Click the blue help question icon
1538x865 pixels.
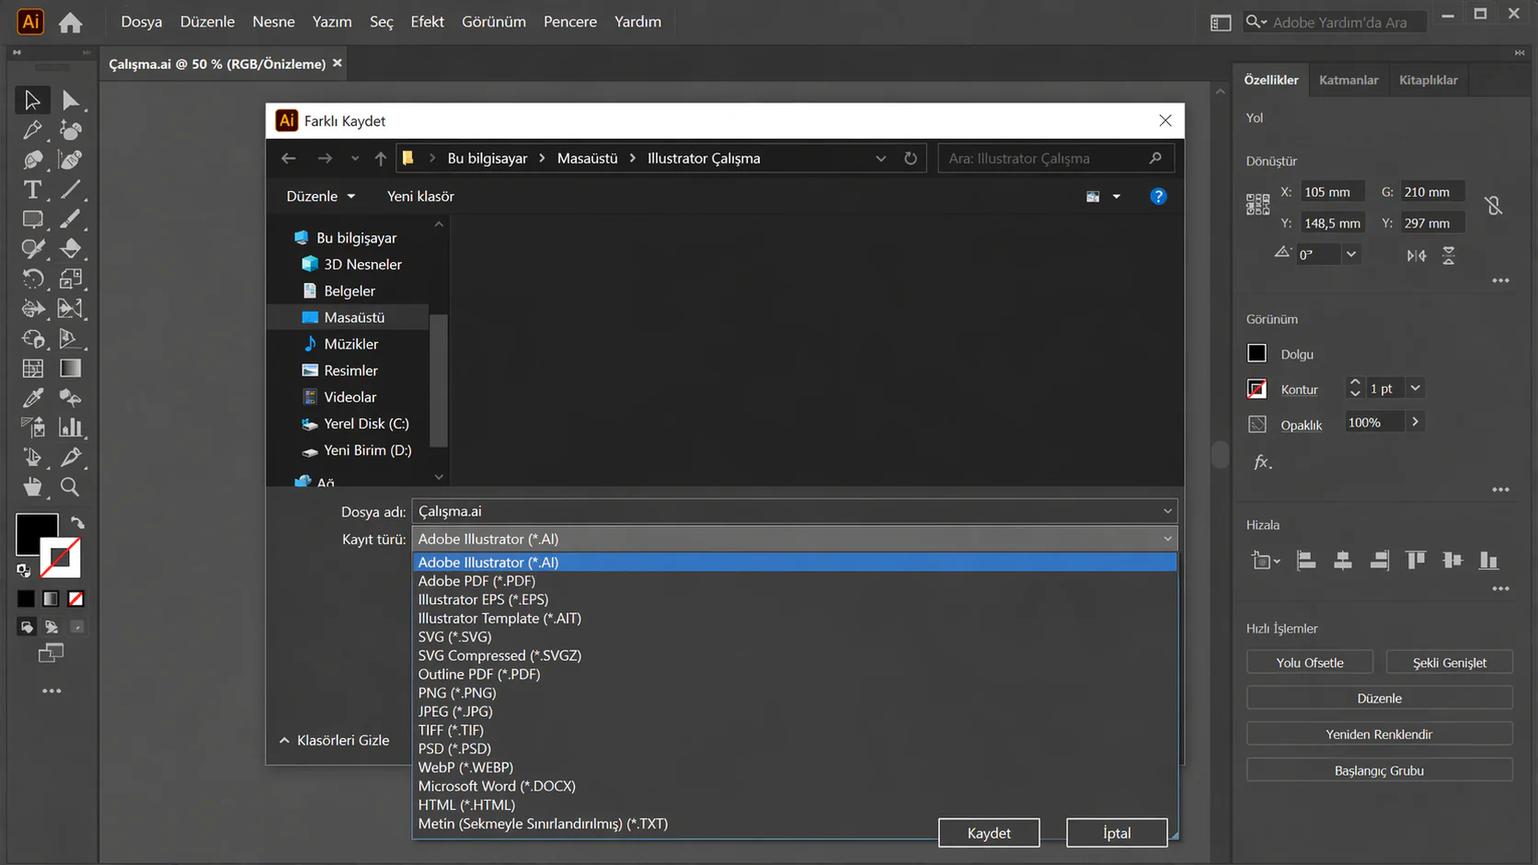(x=1157, y=197)
